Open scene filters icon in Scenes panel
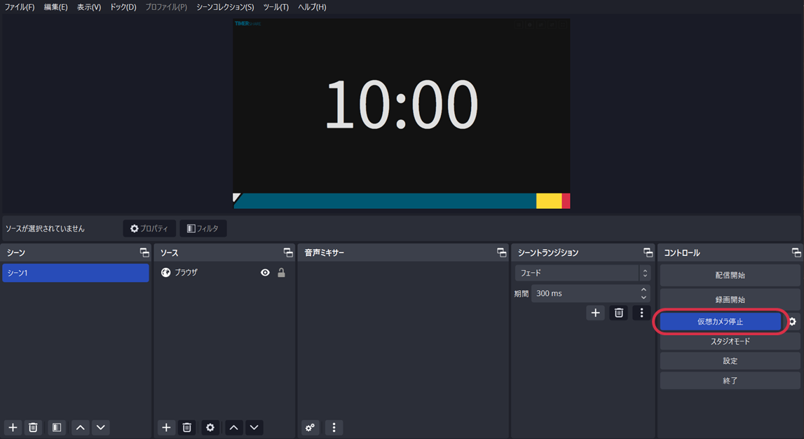 (x=57, y=427)
